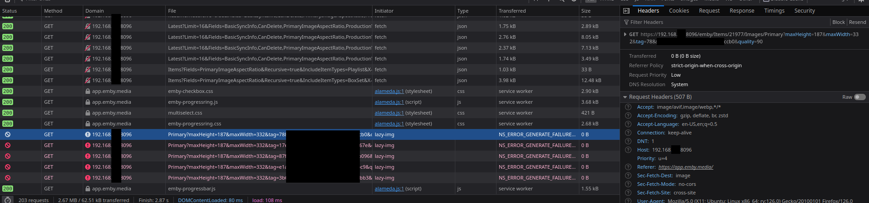
Task: Collapse the Request Headers section
Action: pos(625,97)
